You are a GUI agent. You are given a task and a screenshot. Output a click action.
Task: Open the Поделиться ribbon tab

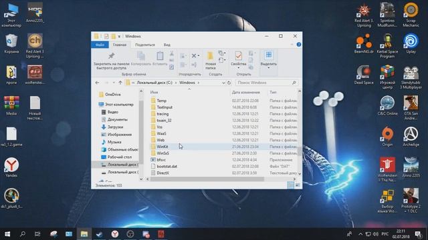(x=145, y=45)
